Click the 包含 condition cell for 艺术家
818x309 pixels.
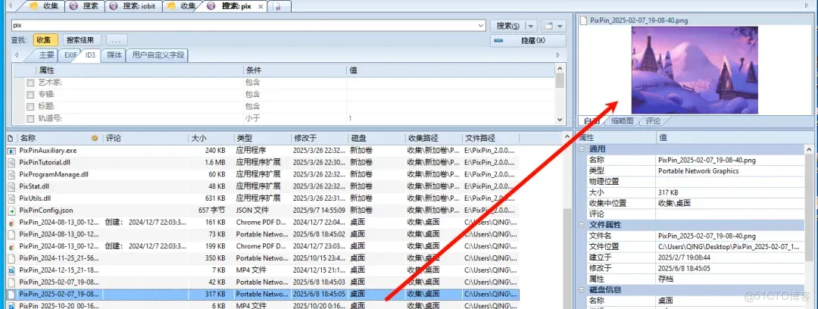click(295, 83)
